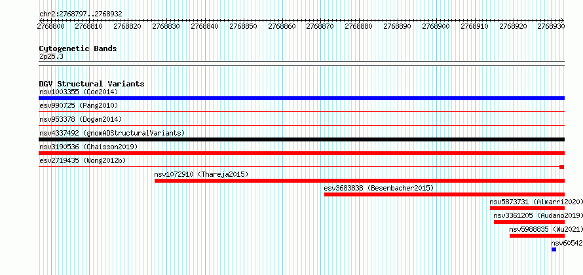Image resolution: width=583 pixels, height=275 pixels.
Task: Click ruler position 2768860
Action: [x=282, y=26]
